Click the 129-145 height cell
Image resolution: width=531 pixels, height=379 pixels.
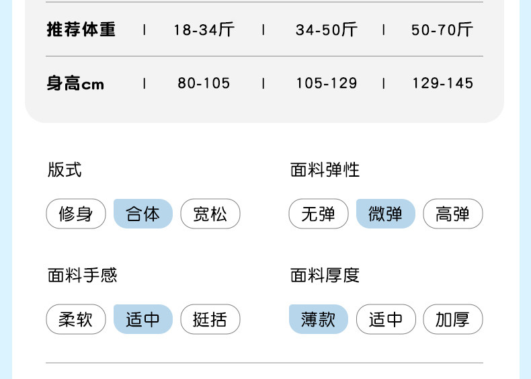442,83
